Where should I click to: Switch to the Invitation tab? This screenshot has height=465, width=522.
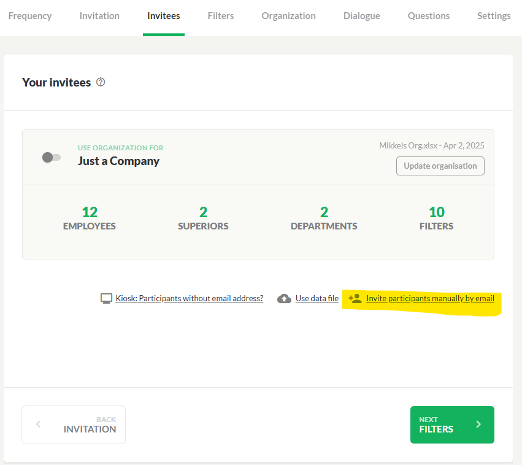pyautogui.click(x=99, y=16)
